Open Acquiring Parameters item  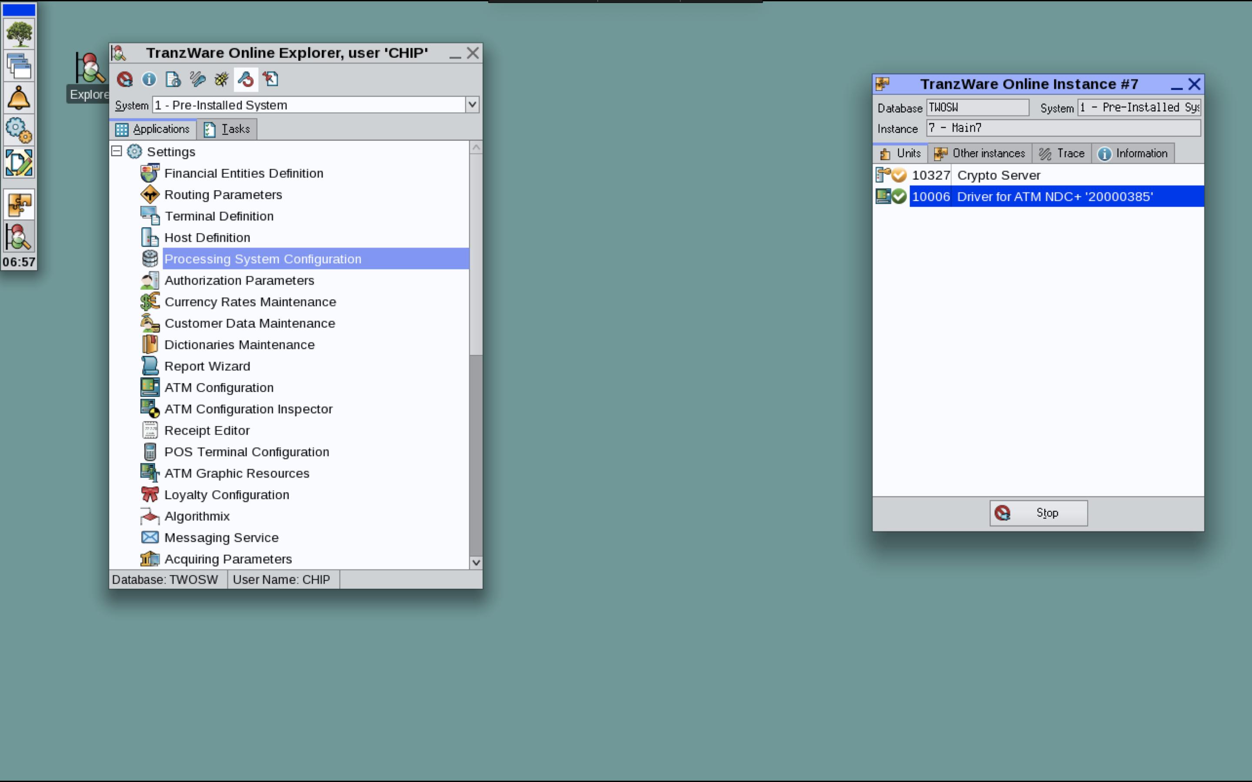pos(228,559)
